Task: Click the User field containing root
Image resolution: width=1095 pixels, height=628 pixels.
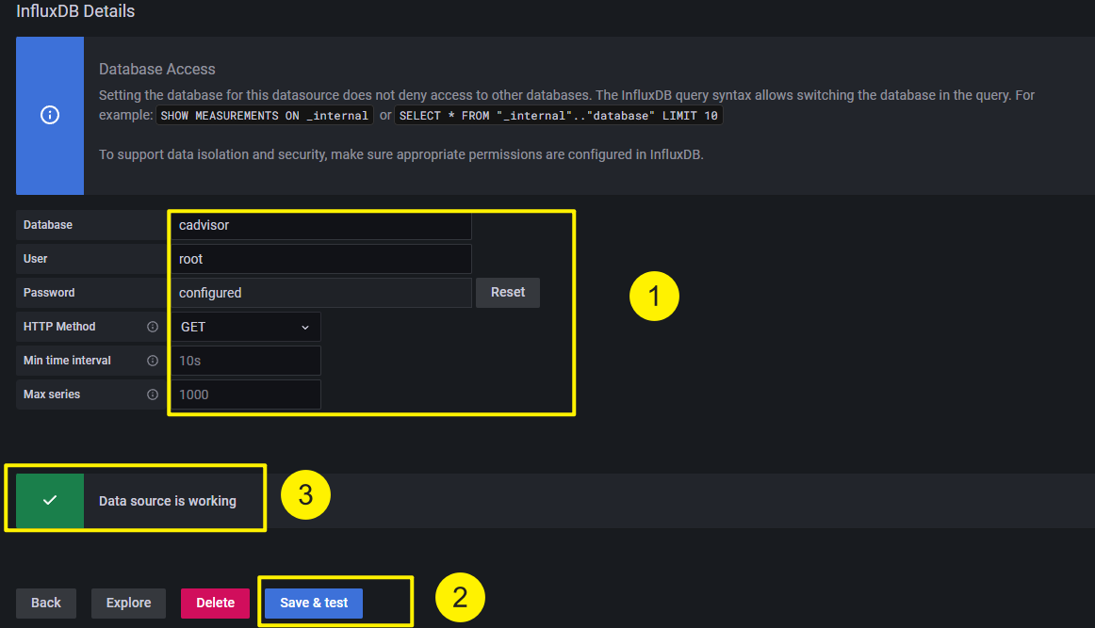Action: click(320, 259)
